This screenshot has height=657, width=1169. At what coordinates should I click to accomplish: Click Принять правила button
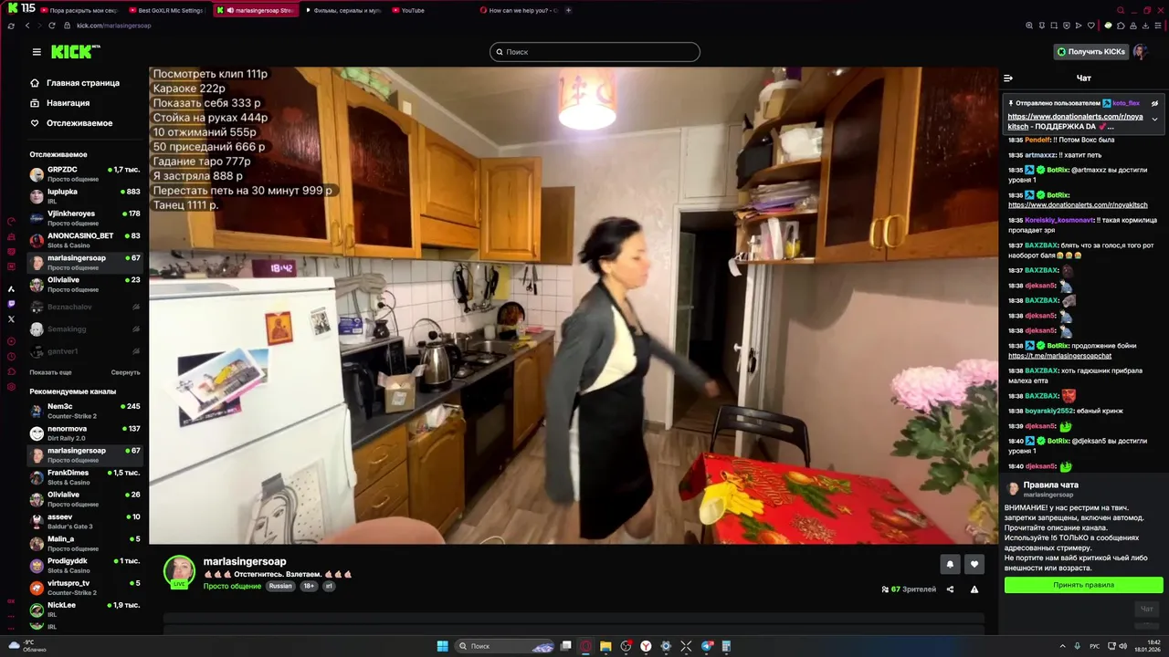(x=1083, y=585)
